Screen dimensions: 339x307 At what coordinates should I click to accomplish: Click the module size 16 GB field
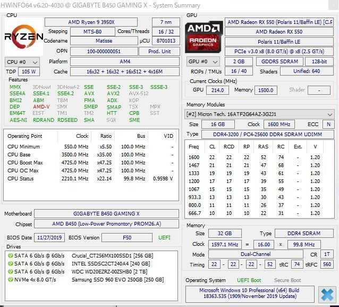pyautogui.click(x=218, y=125)
